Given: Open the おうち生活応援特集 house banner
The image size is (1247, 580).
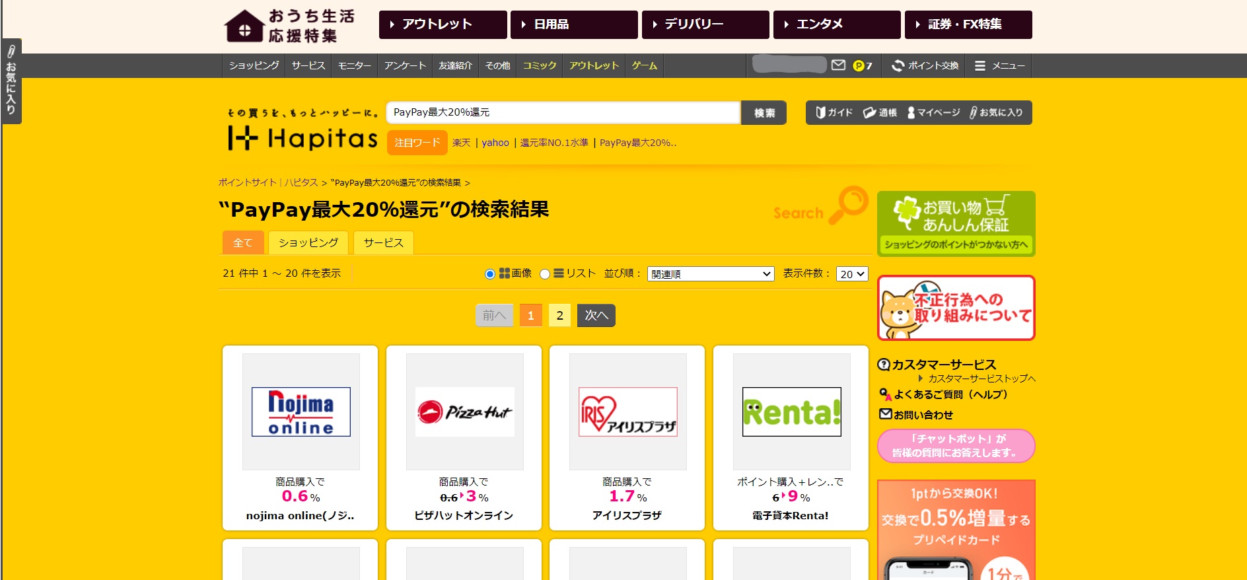Looking at the screenshot, I should (x=291, y=26).
